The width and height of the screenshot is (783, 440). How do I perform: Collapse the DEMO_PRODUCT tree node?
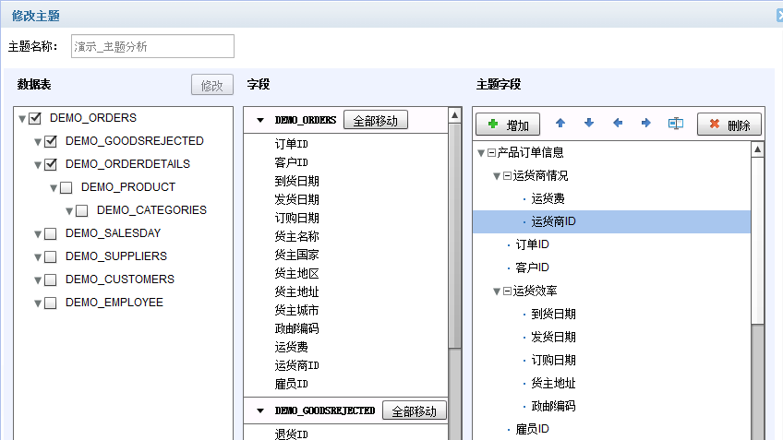54,188
